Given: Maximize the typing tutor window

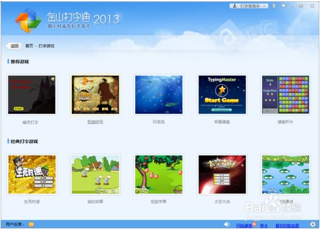Looking at the screenshot, I should pyautogui.click(x=301, y=6).
